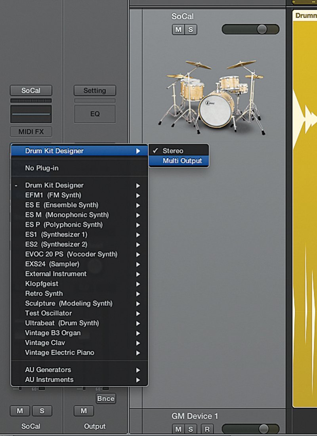Record-enable the GM Device 1 track
The image size is (317, 436).
click(207, 429)
